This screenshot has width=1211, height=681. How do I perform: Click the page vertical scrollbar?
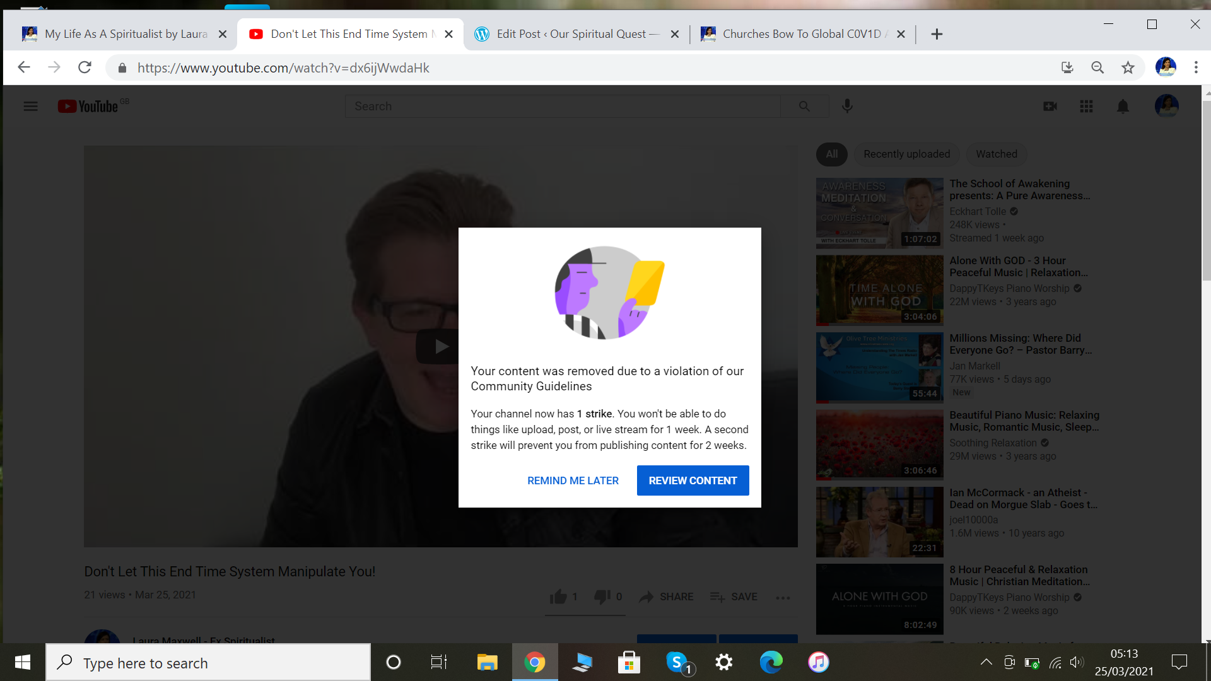1207,189
